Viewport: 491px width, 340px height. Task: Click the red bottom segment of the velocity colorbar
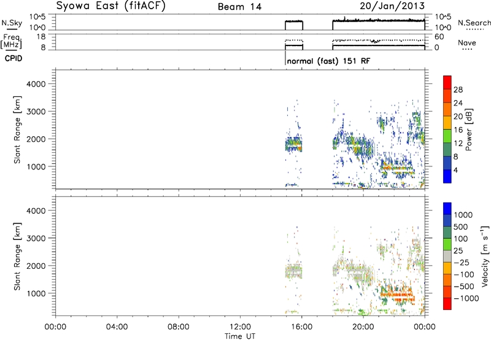pyautogui.click(x=447, y=304)
